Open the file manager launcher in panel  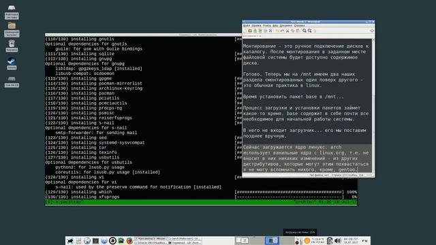(x=79, y=240)
